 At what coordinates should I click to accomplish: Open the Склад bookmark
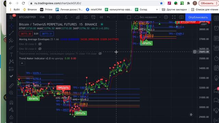141,10
